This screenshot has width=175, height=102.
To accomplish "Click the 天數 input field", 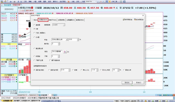I will click(55, 56).
